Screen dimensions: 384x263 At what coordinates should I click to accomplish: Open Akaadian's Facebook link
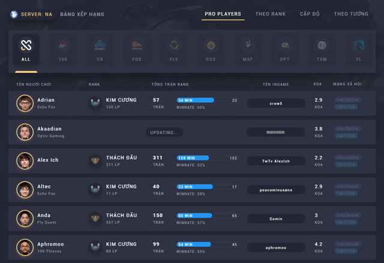347,129
